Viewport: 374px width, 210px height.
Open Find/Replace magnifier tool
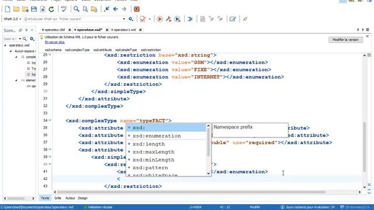77,9
